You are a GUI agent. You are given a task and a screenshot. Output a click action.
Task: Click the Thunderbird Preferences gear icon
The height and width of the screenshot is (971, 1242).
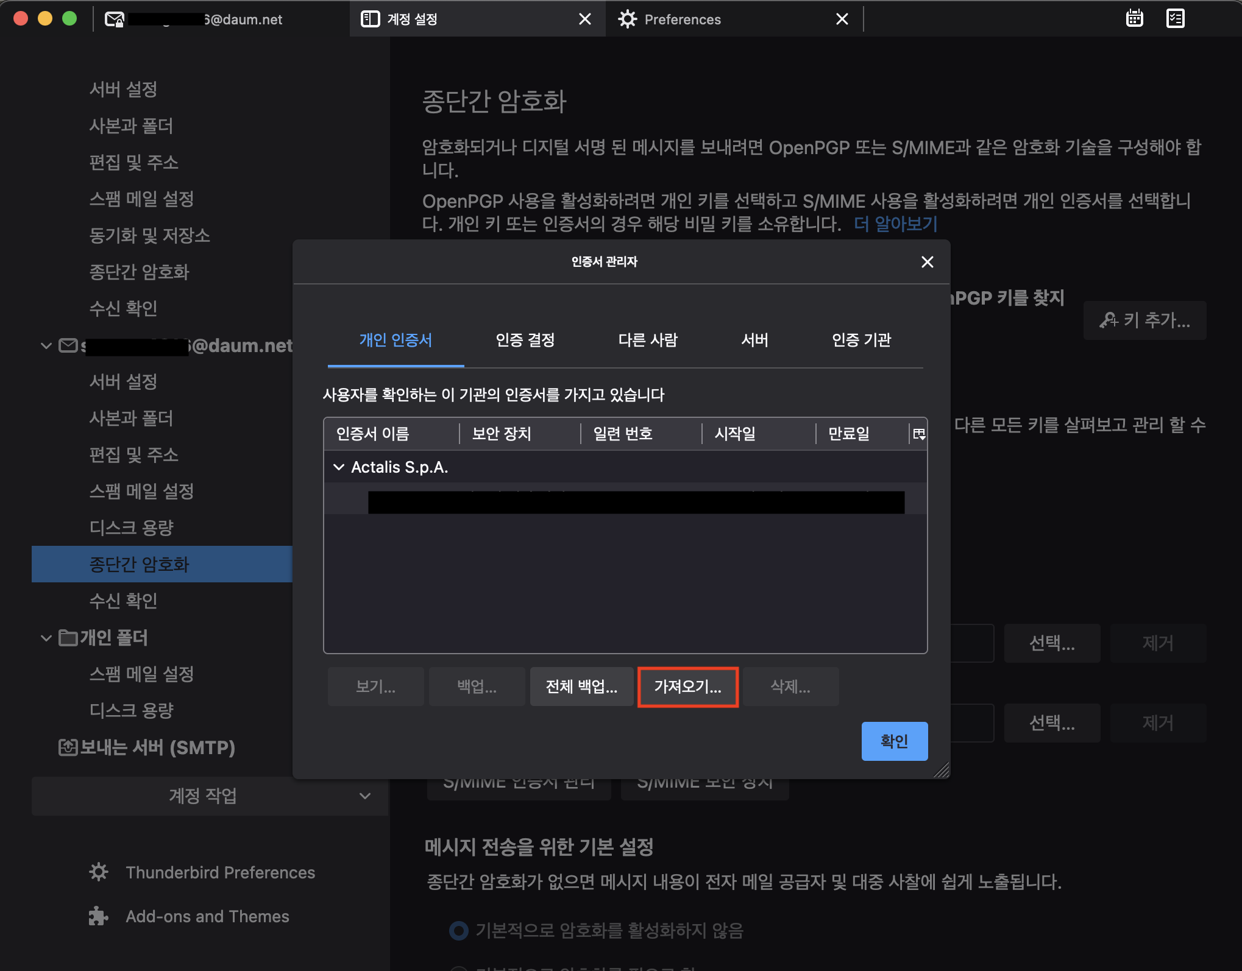(x=99, y=872)
